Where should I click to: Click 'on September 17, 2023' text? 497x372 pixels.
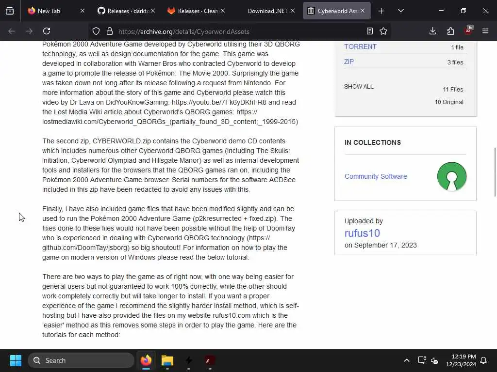click(x=381, y=245)
